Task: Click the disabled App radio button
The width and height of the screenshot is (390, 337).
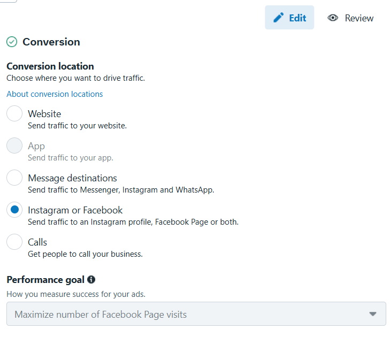Action: click(x=14, y=145)
